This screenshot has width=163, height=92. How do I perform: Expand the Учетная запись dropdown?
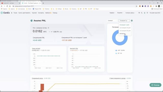point(130,13)
